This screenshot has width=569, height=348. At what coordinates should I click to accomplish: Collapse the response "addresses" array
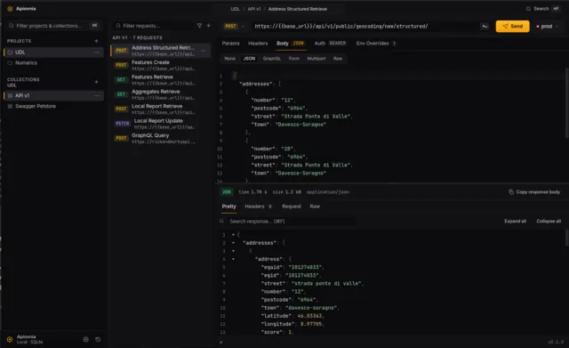click(233, 243)
